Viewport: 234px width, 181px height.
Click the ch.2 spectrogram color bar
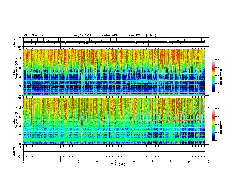click(214, 125)
